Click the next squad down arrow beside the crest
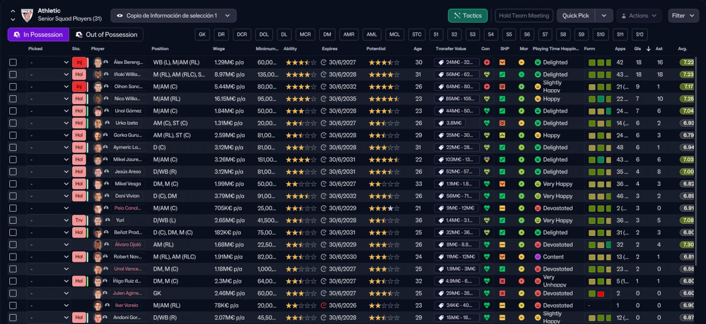The width and height of the screenshot is (706, 324). 13,20
